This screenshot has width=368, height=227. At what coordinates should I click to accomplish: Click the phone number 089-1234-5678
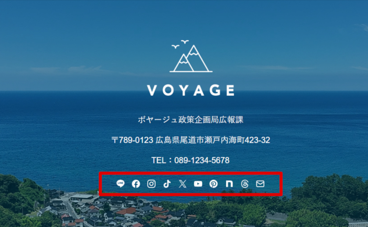point(202,160)
